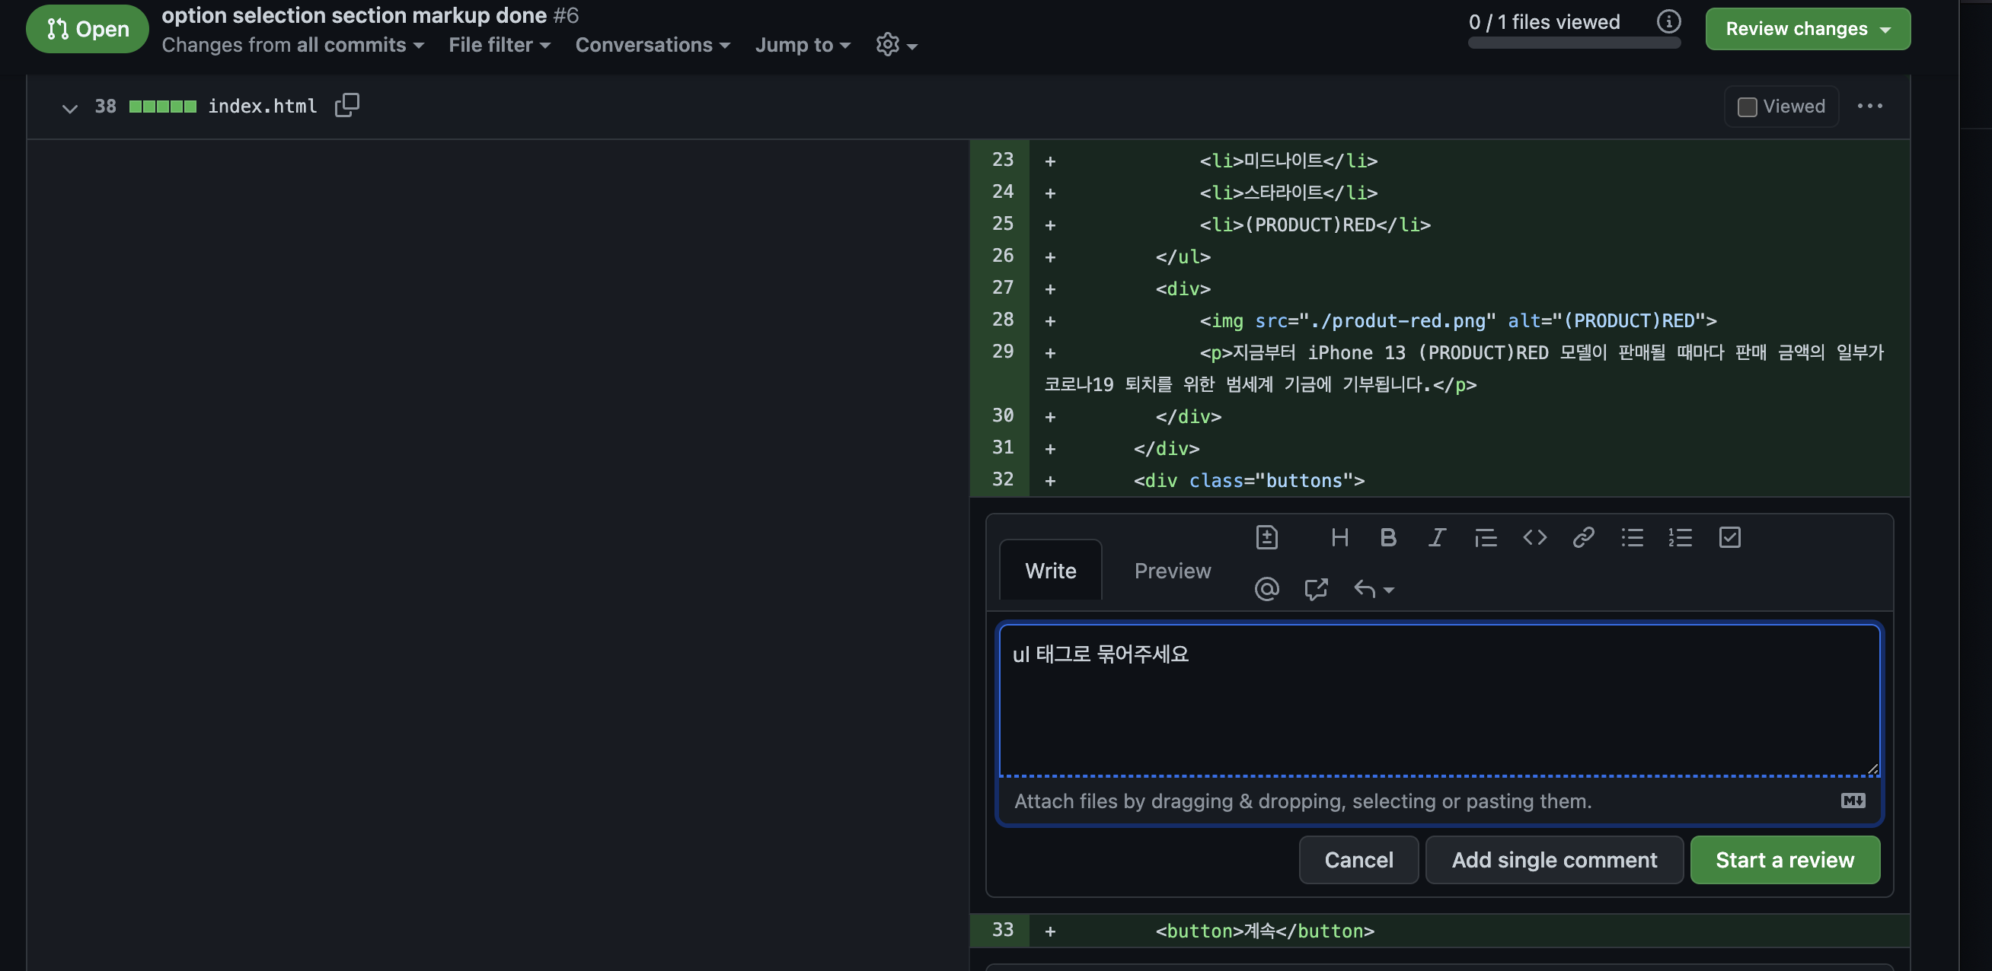Image resolution: width=1992 pixels, height=971 pixels.
Task: Insert a suggestion icon in toolbar
Action: [1266, 537]
